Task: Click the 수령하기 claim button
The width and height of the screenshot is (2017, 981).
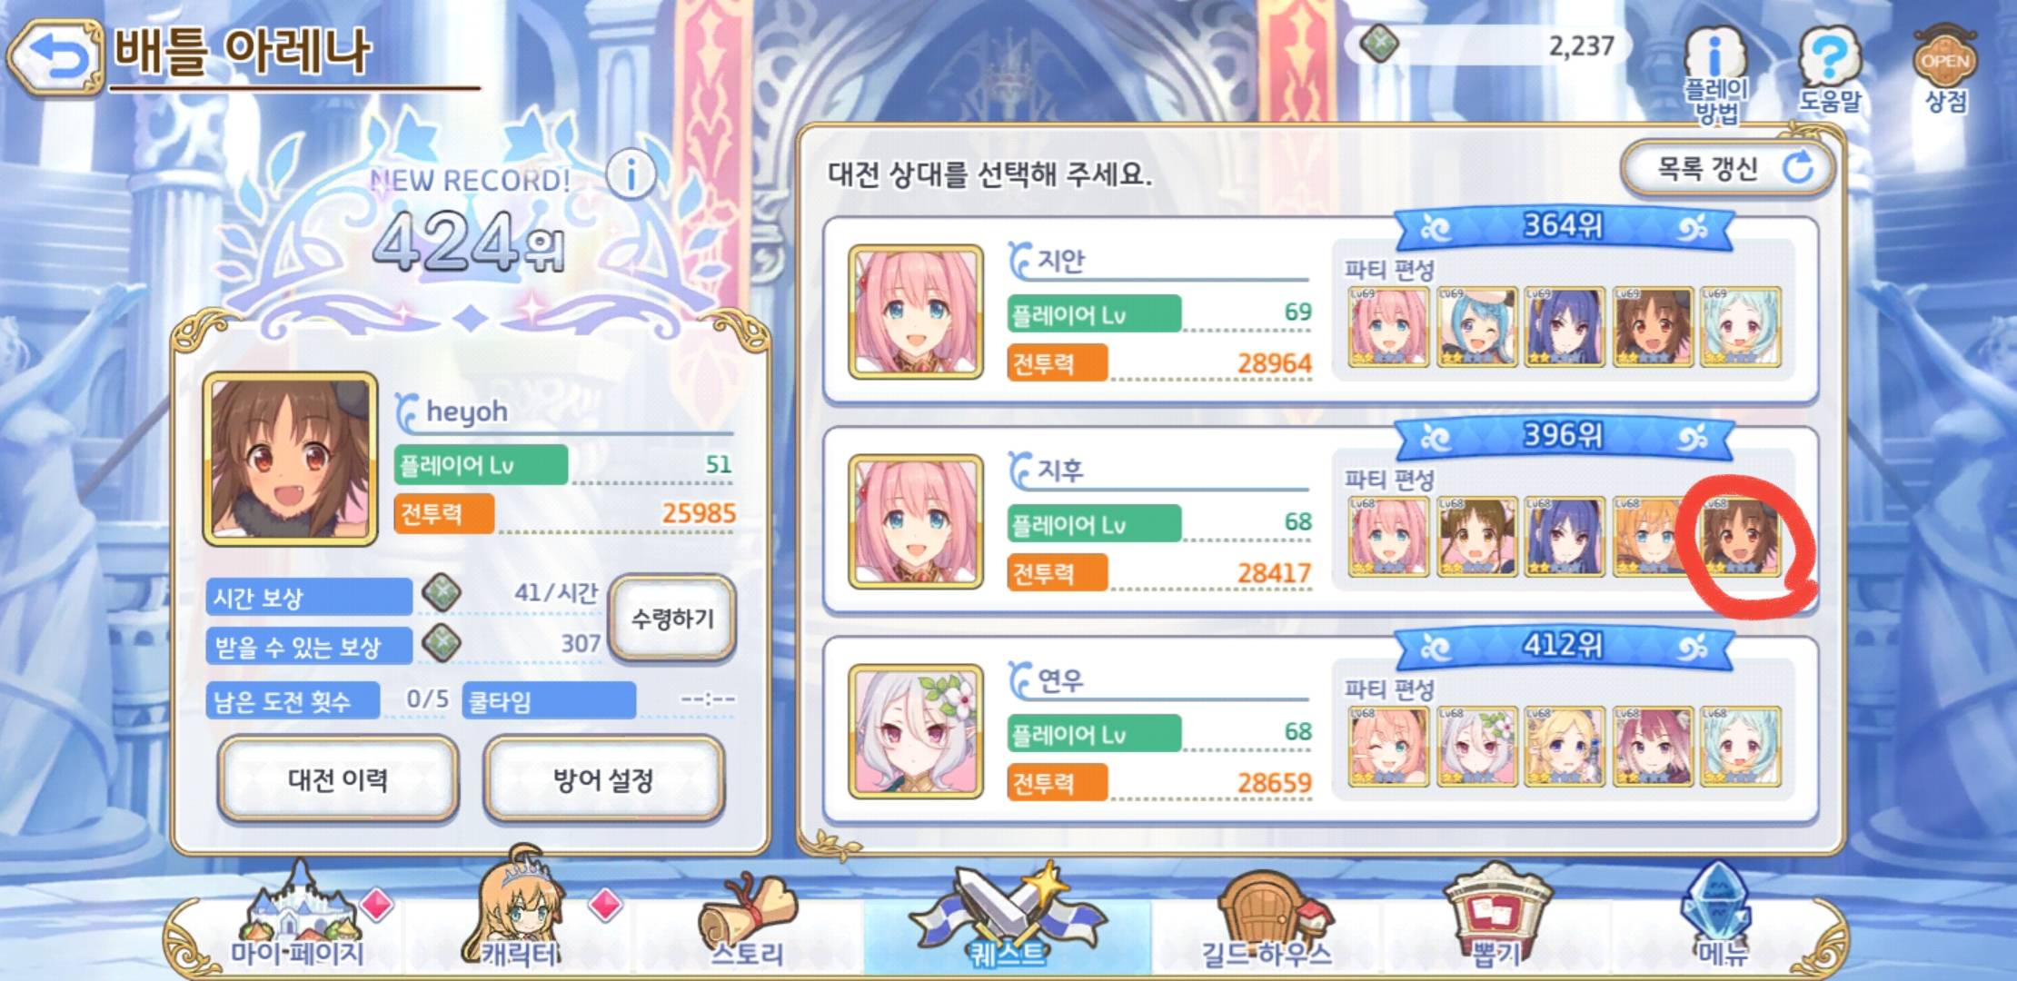Action: coord(672,619)
